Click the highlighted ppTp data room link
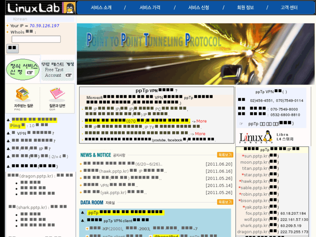This screenshot has width=316, height=237. tap(126, 213)
